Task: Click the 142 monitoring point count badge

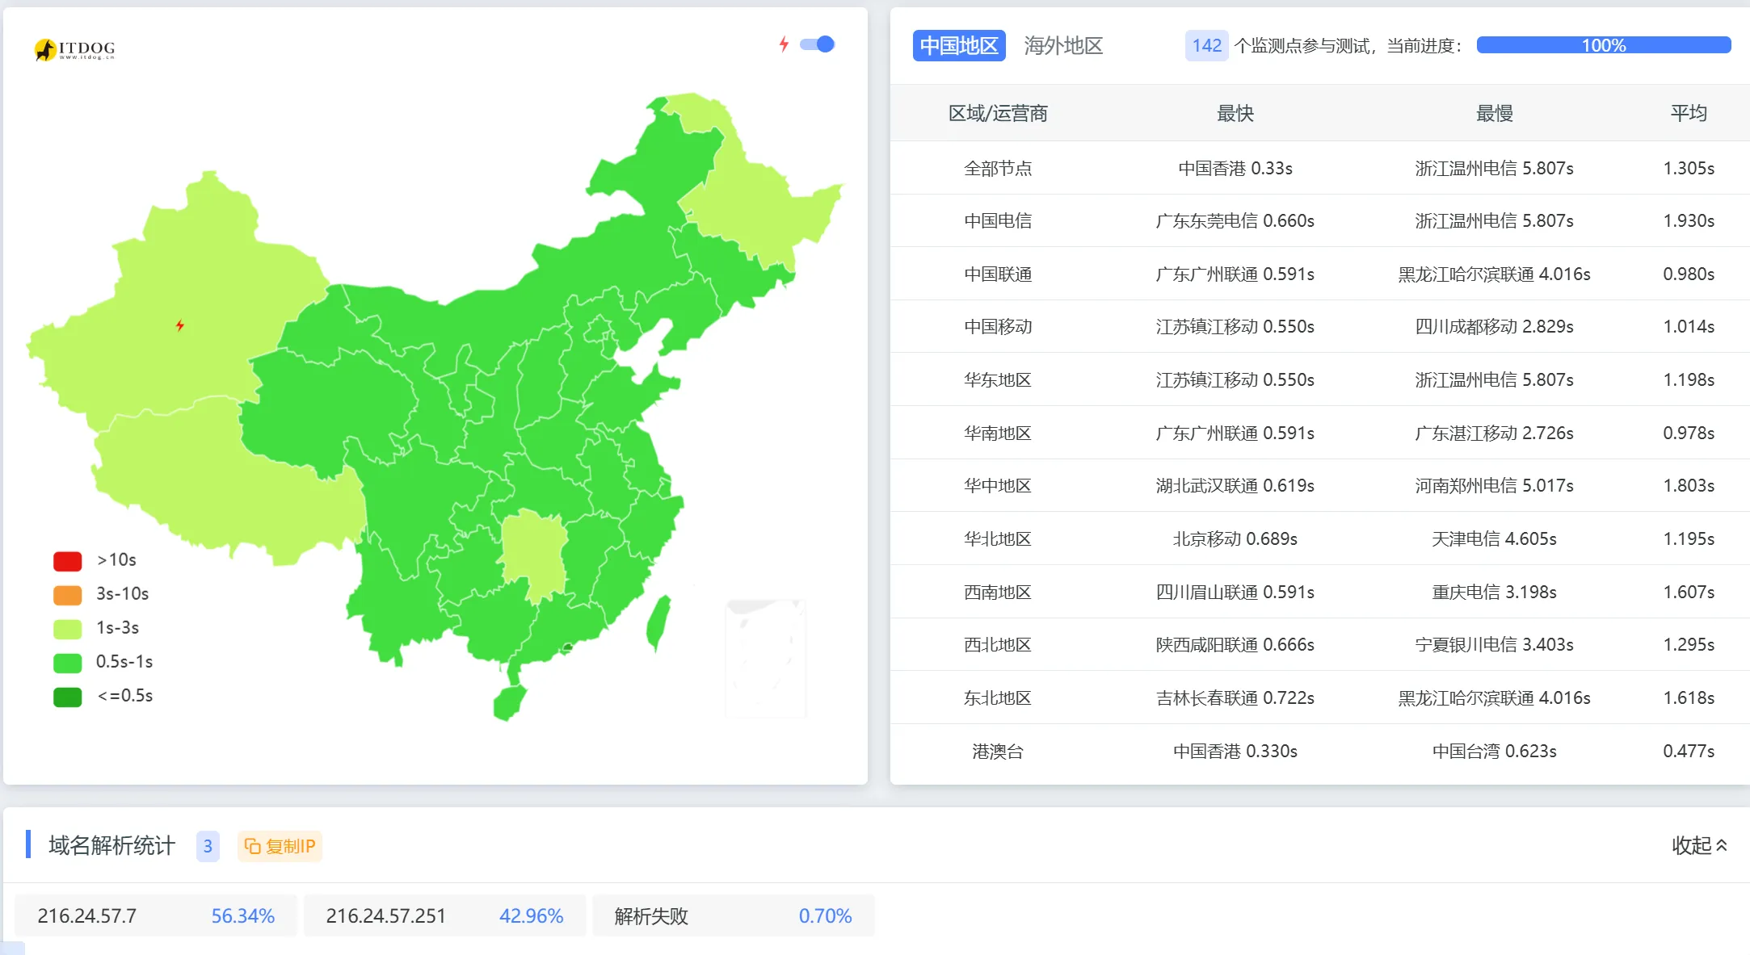Action: tap(1206, 46)
